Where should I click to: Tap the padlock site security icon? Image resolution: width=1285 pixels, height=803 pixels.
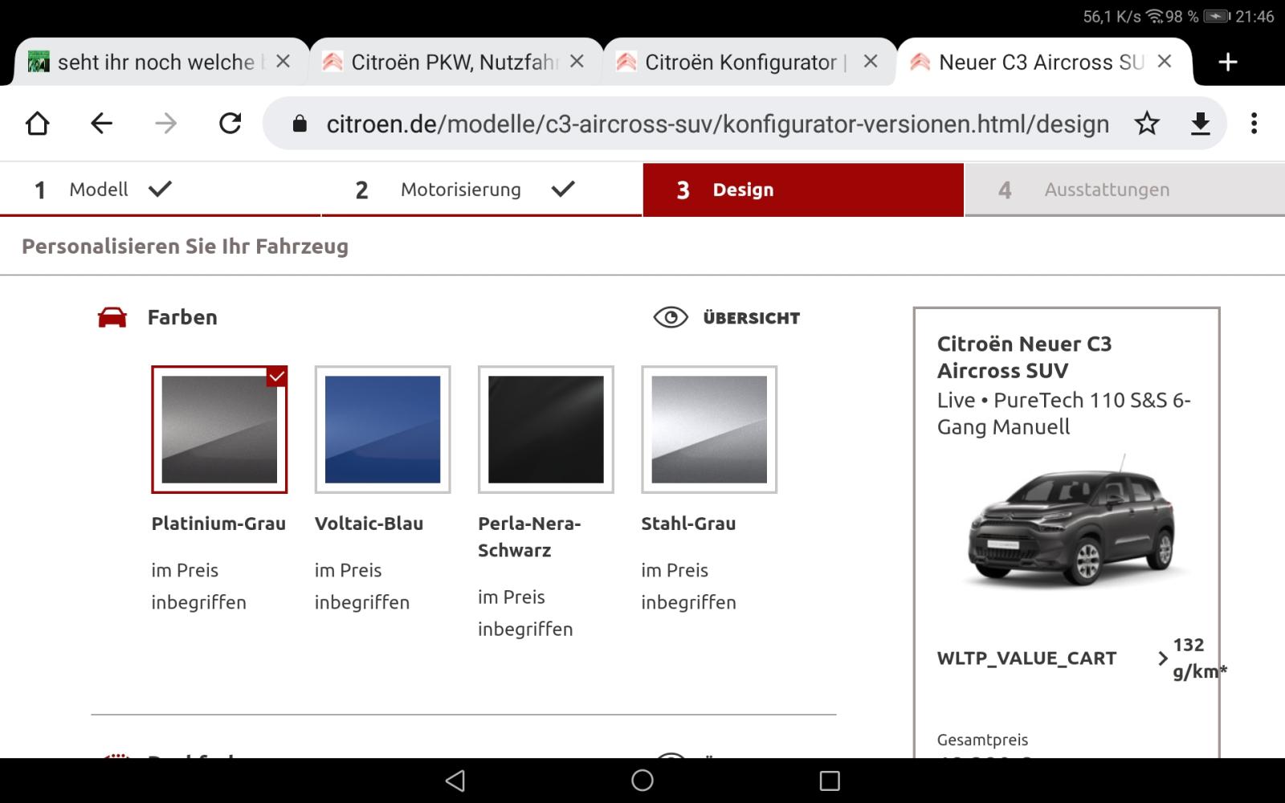(300, 124)
